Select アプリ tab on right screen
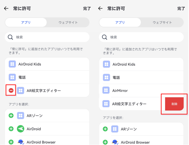The image size is (189, 145). (120, 22)
